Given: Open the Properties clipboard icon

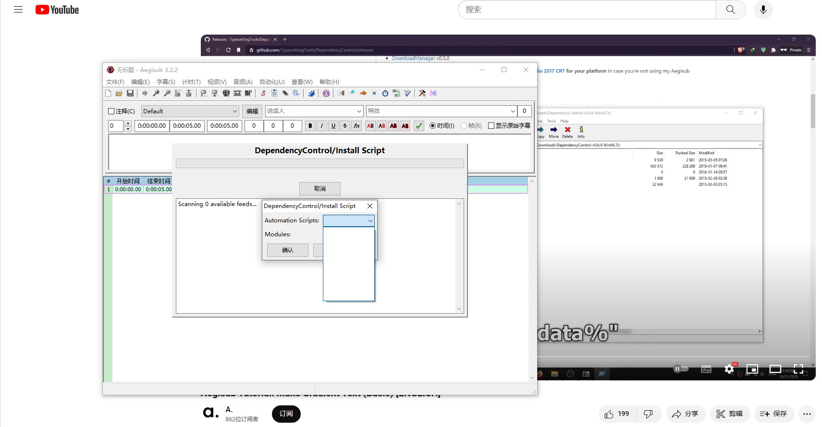Looking at the screenshot, I should (x=274, y=93).
